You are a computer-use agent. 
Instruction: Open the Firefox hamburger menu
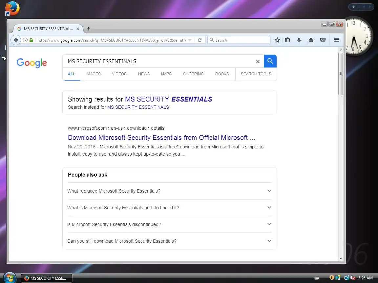337,40
